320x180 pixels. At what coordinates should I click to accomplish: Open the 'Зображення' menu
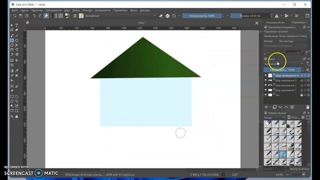[x=53, y=10]
